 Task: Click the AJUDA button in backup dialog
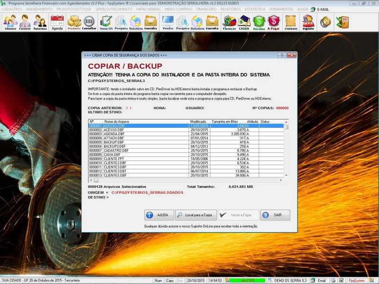click(159, 215)
